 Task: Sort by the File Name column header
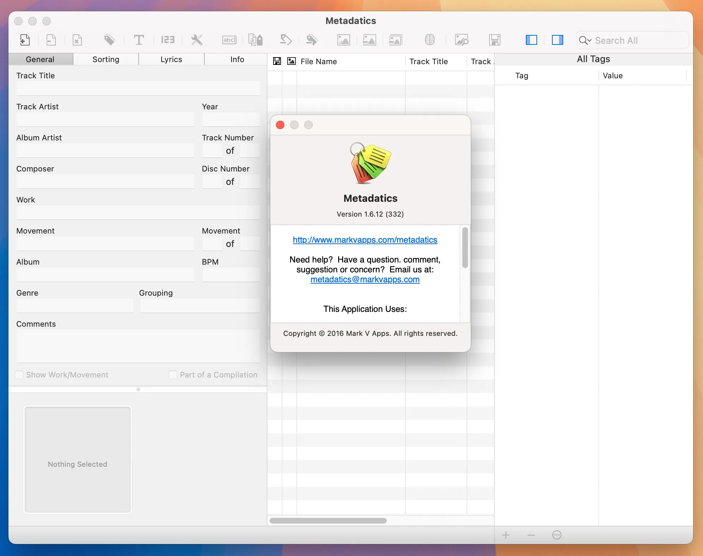click(351, 61)
